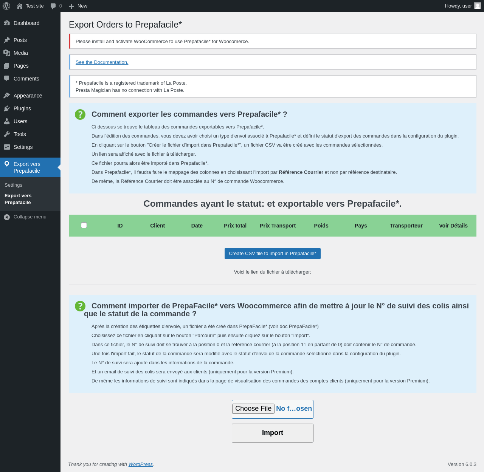Click the Comments menu label in sidebar
The width and height of the screenshot is (484, 472).
tap(26, 79)
